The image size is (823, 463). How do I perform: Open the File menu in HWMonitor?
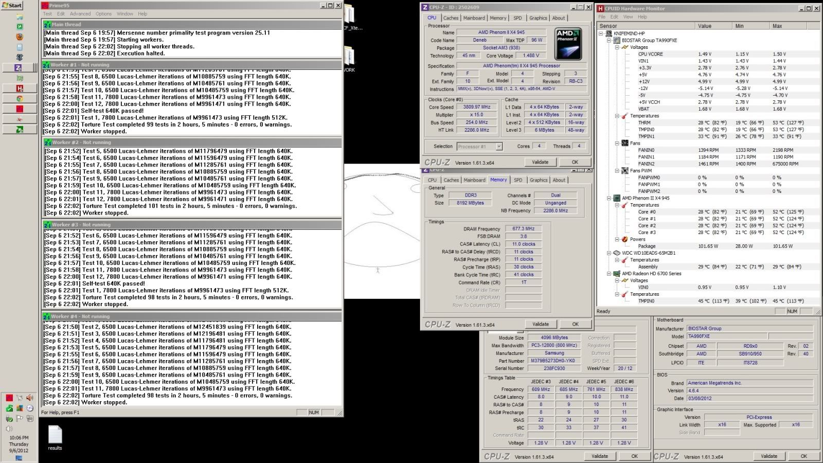coord(602,17)
